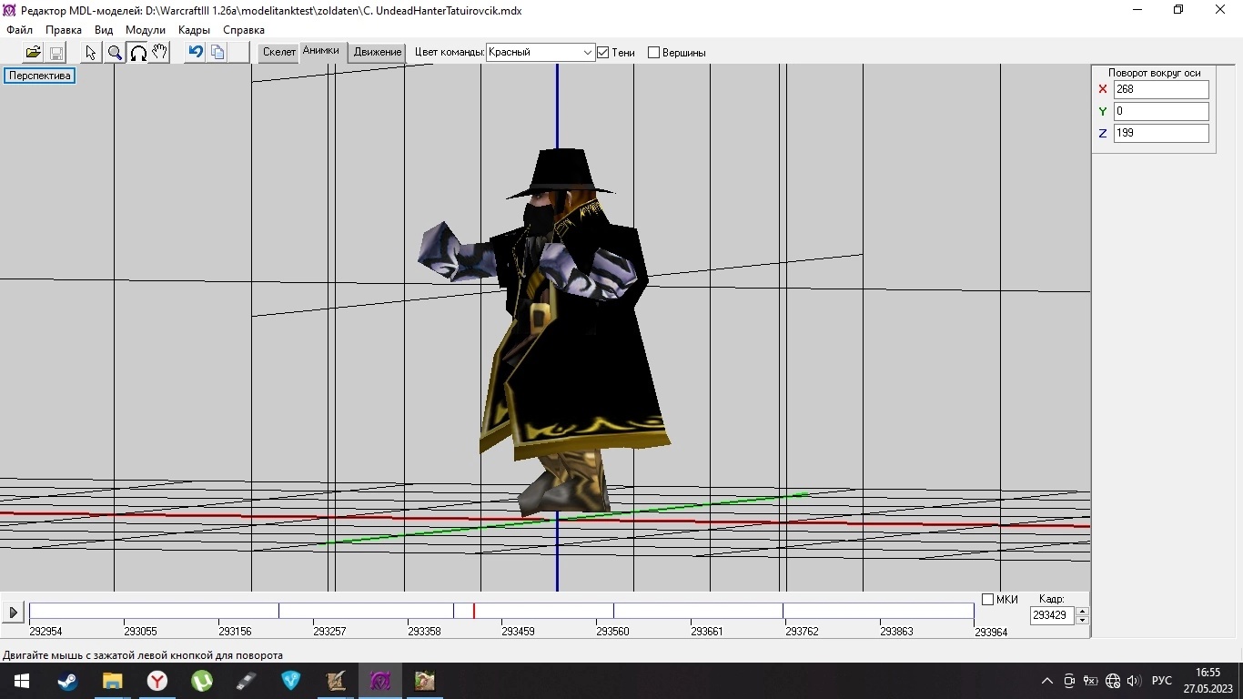The height and width of the screenshot is (699, 1243).
Task: Open the volume speaker tray icon
Action: pos(1133,681)
